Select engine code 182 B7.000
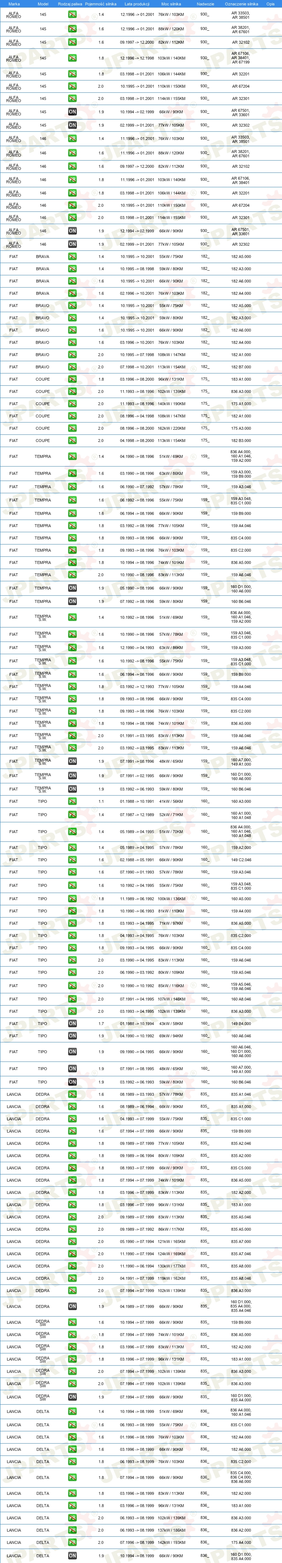Viewport: 282px width, 1563px height. pos(241,367)
